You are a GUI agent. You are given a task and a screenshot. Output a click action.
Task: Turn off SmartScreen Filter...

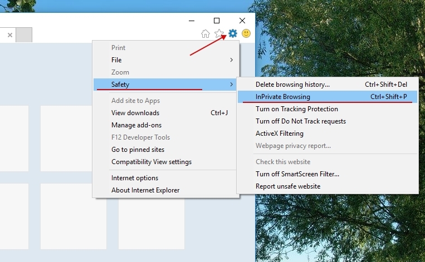328,174
